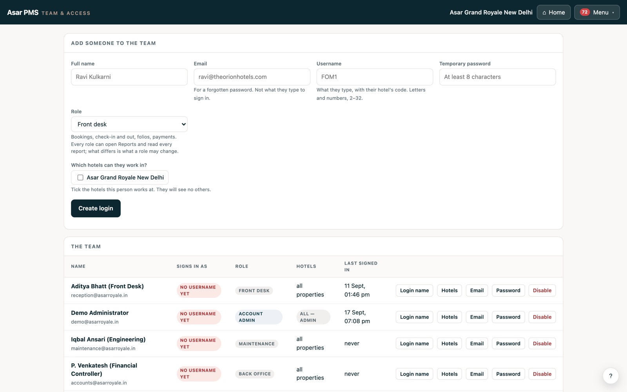Focus the Email input field
This screenshot has height=392, width=627.
252,77
